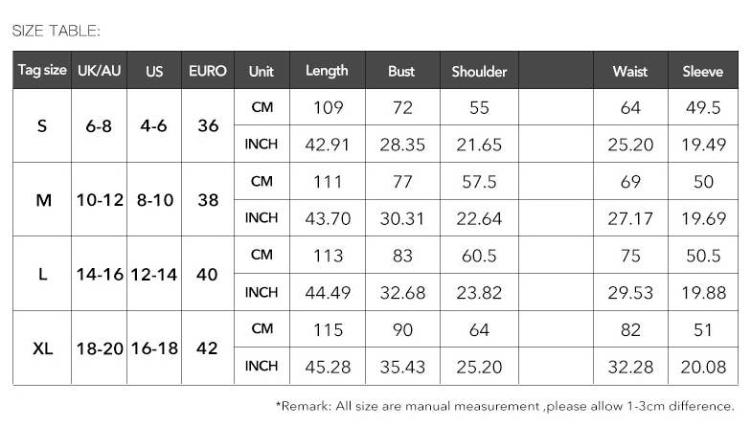Select the EURO column header
This screenshot has height=426, width=751.
[208, 71]
